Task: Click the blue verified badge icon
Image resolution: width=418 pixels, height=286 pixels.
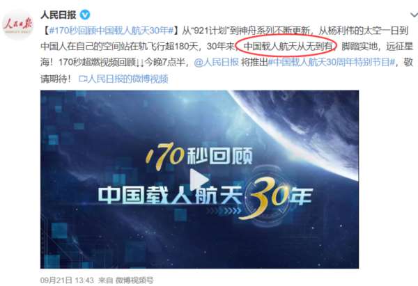Action: 85,15
